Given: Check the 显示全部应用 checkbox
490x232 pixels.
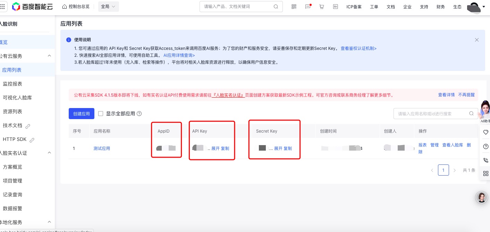Looking at the screenshot, I should pos(100,114).
